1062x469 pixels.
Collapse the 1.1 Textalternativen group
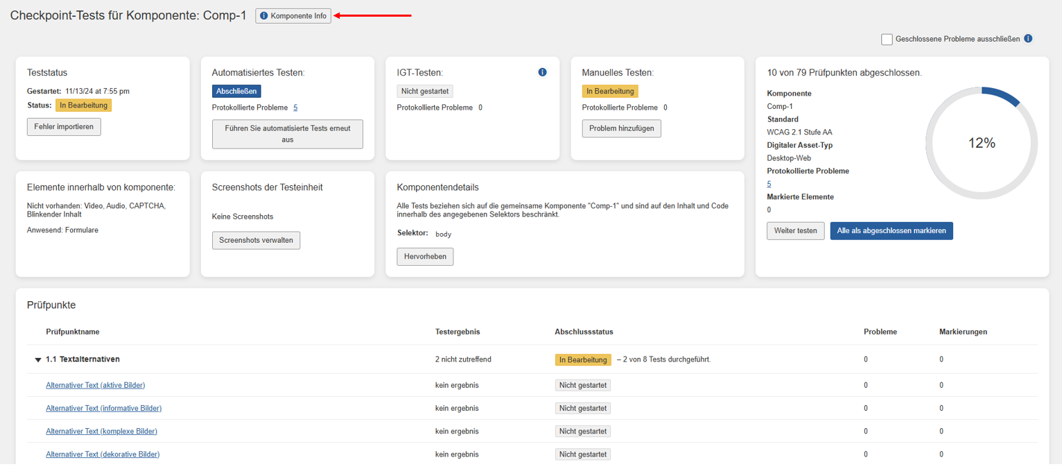38,360
